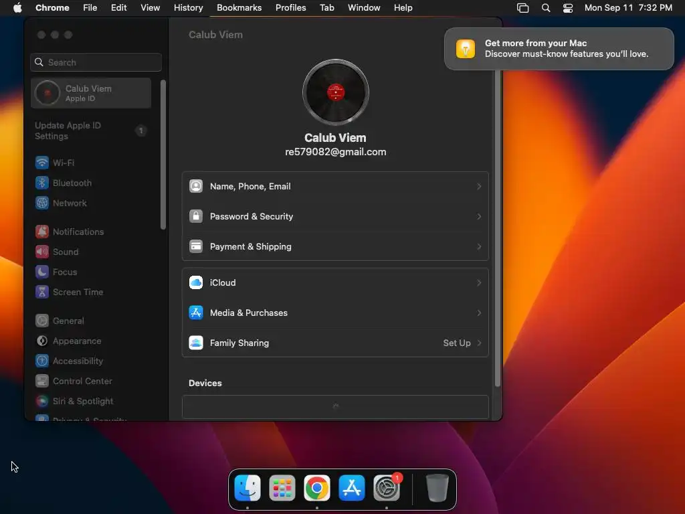
Task: Open the Apple menu
Action: tap(17, 8)
